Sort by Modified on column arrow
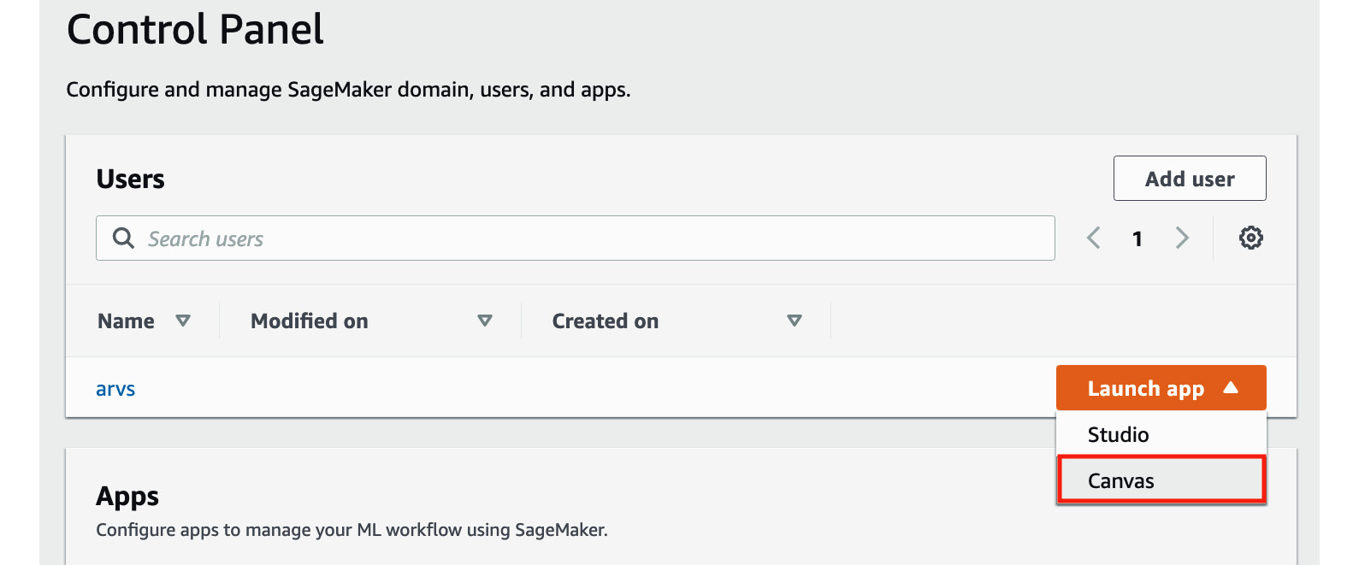 pyautogui.click(x=485, y=321)
